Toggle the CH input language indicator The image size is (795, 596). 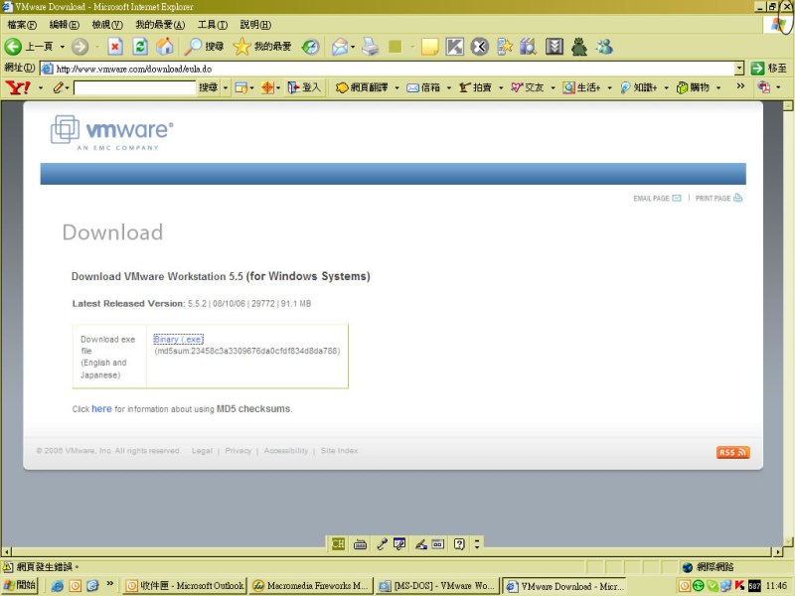(x=338, y=544)
